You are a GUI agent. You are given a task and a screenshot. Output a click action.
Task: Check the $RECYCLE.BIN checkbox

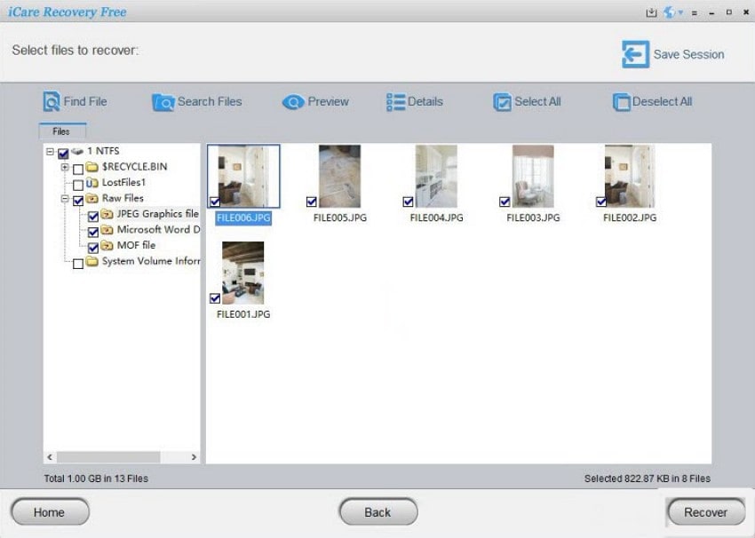[x=78, y=169]
